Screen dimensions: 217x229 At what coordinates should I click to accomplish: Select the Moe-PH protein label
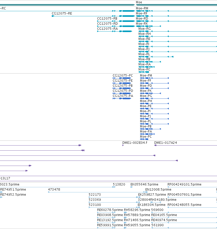tap(146, 101)
